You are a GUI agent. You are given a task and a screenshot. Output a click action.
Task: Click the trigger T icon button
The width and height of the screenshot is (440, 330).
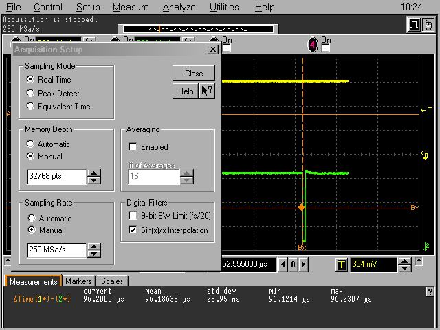coord(342,265)
